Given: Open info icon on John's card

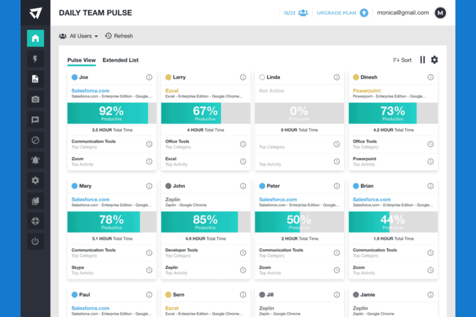Looking at the screenshot, I should [x=243, y=186].
